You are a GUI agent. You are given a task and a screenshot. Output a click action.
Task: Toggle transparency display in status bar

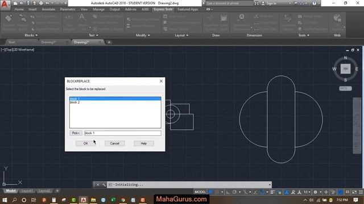(279, 192)
